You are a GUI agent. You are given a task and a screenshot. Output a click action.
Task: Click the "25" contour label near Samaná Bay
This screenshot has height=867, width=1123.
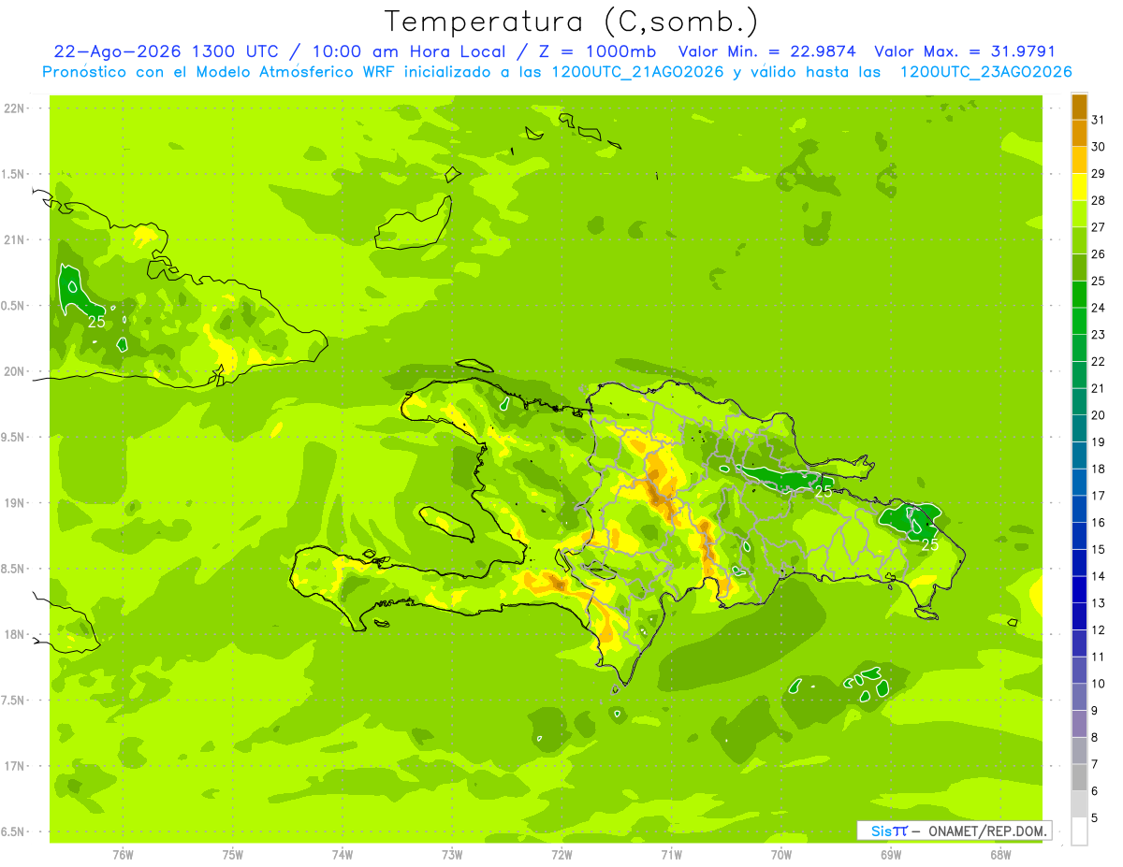click(824, 491)
